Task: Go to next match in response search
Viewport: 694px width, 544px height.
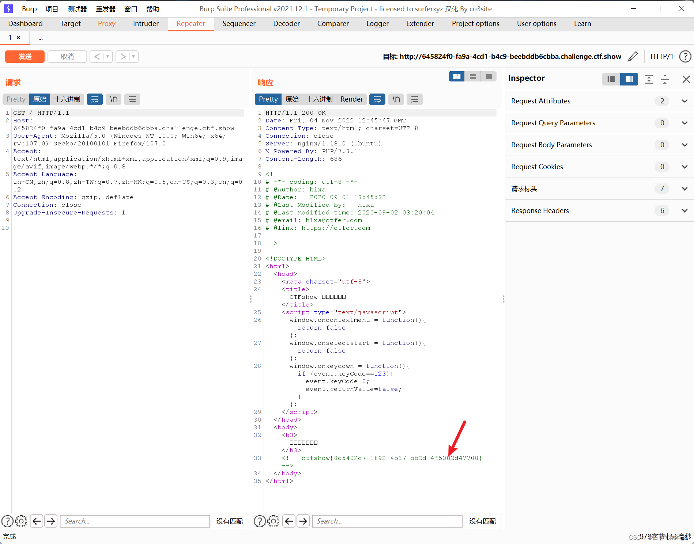Action: [x=303, y=521]
